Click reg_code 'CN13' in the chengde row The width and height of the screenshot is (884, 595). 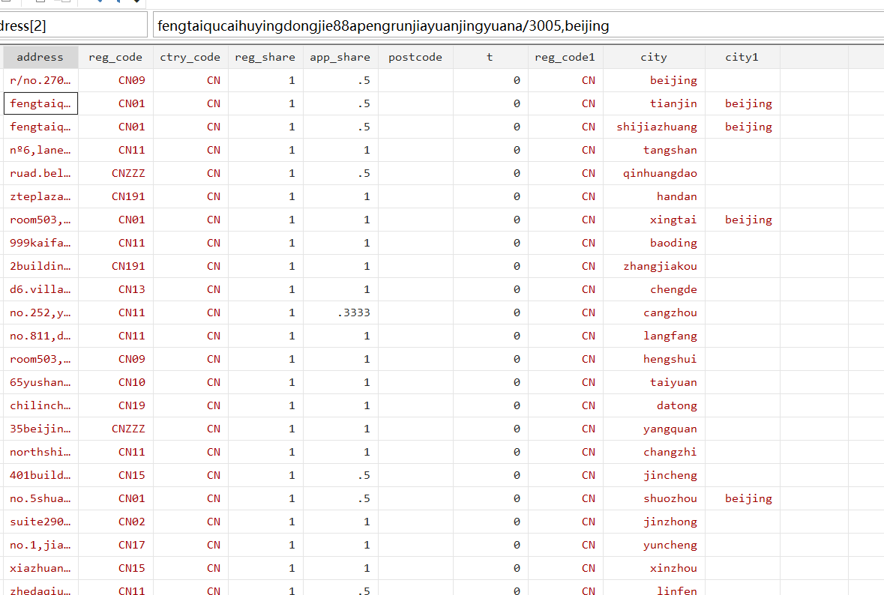click(x=115, y=289)
